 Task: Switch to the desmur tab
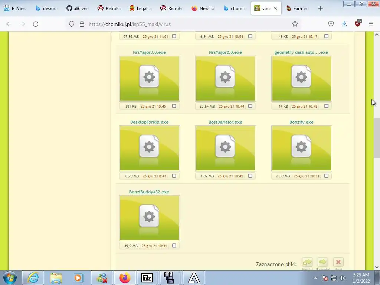(46, 8)
